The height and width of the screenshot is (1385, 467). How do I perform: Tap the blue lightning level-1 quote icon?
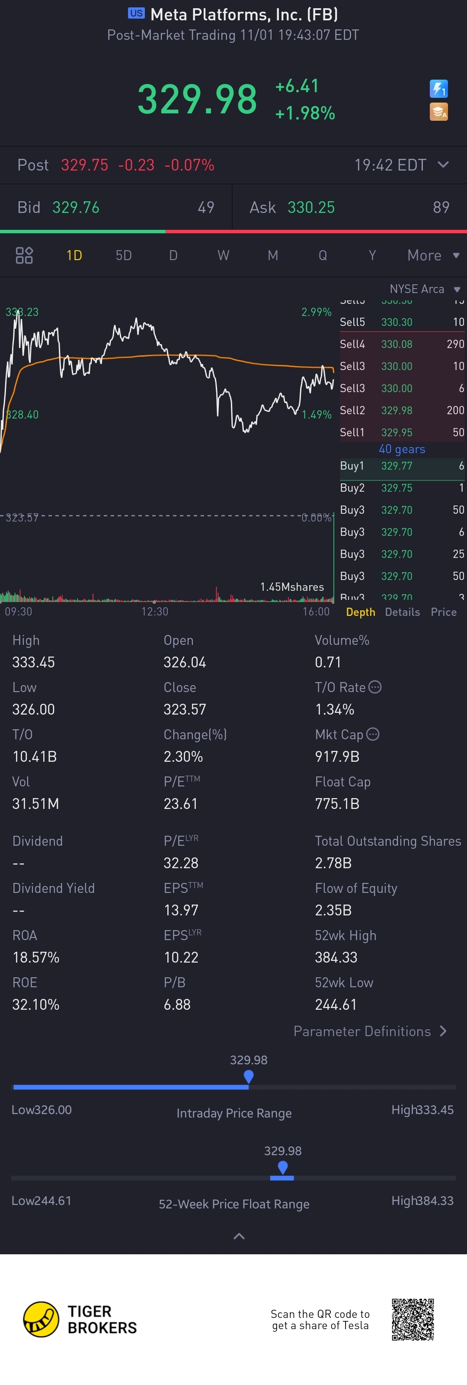click(x=438, y=89)
